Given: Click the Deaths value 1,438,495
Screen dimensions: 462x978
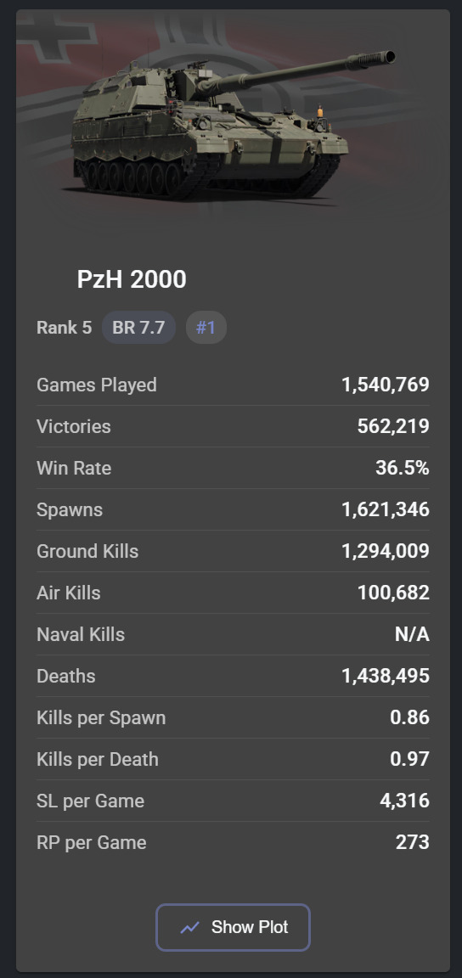Looking at the screenshot, I should 386,676.
